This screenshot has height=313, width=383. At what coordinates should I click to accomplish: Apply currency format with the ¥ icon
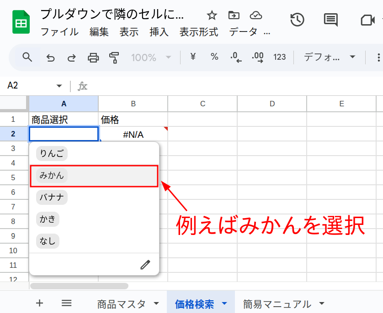point(192,57)
